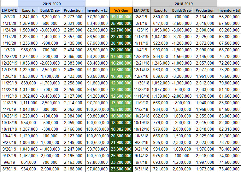Select the 8/30/19 date cell

click(9, 169)
